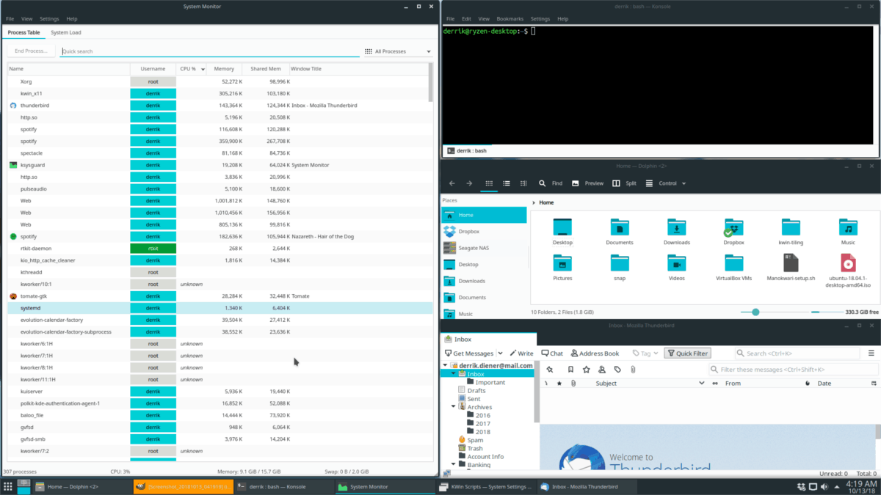Open a Chat in Thunderbird

(x=551, y=353)
